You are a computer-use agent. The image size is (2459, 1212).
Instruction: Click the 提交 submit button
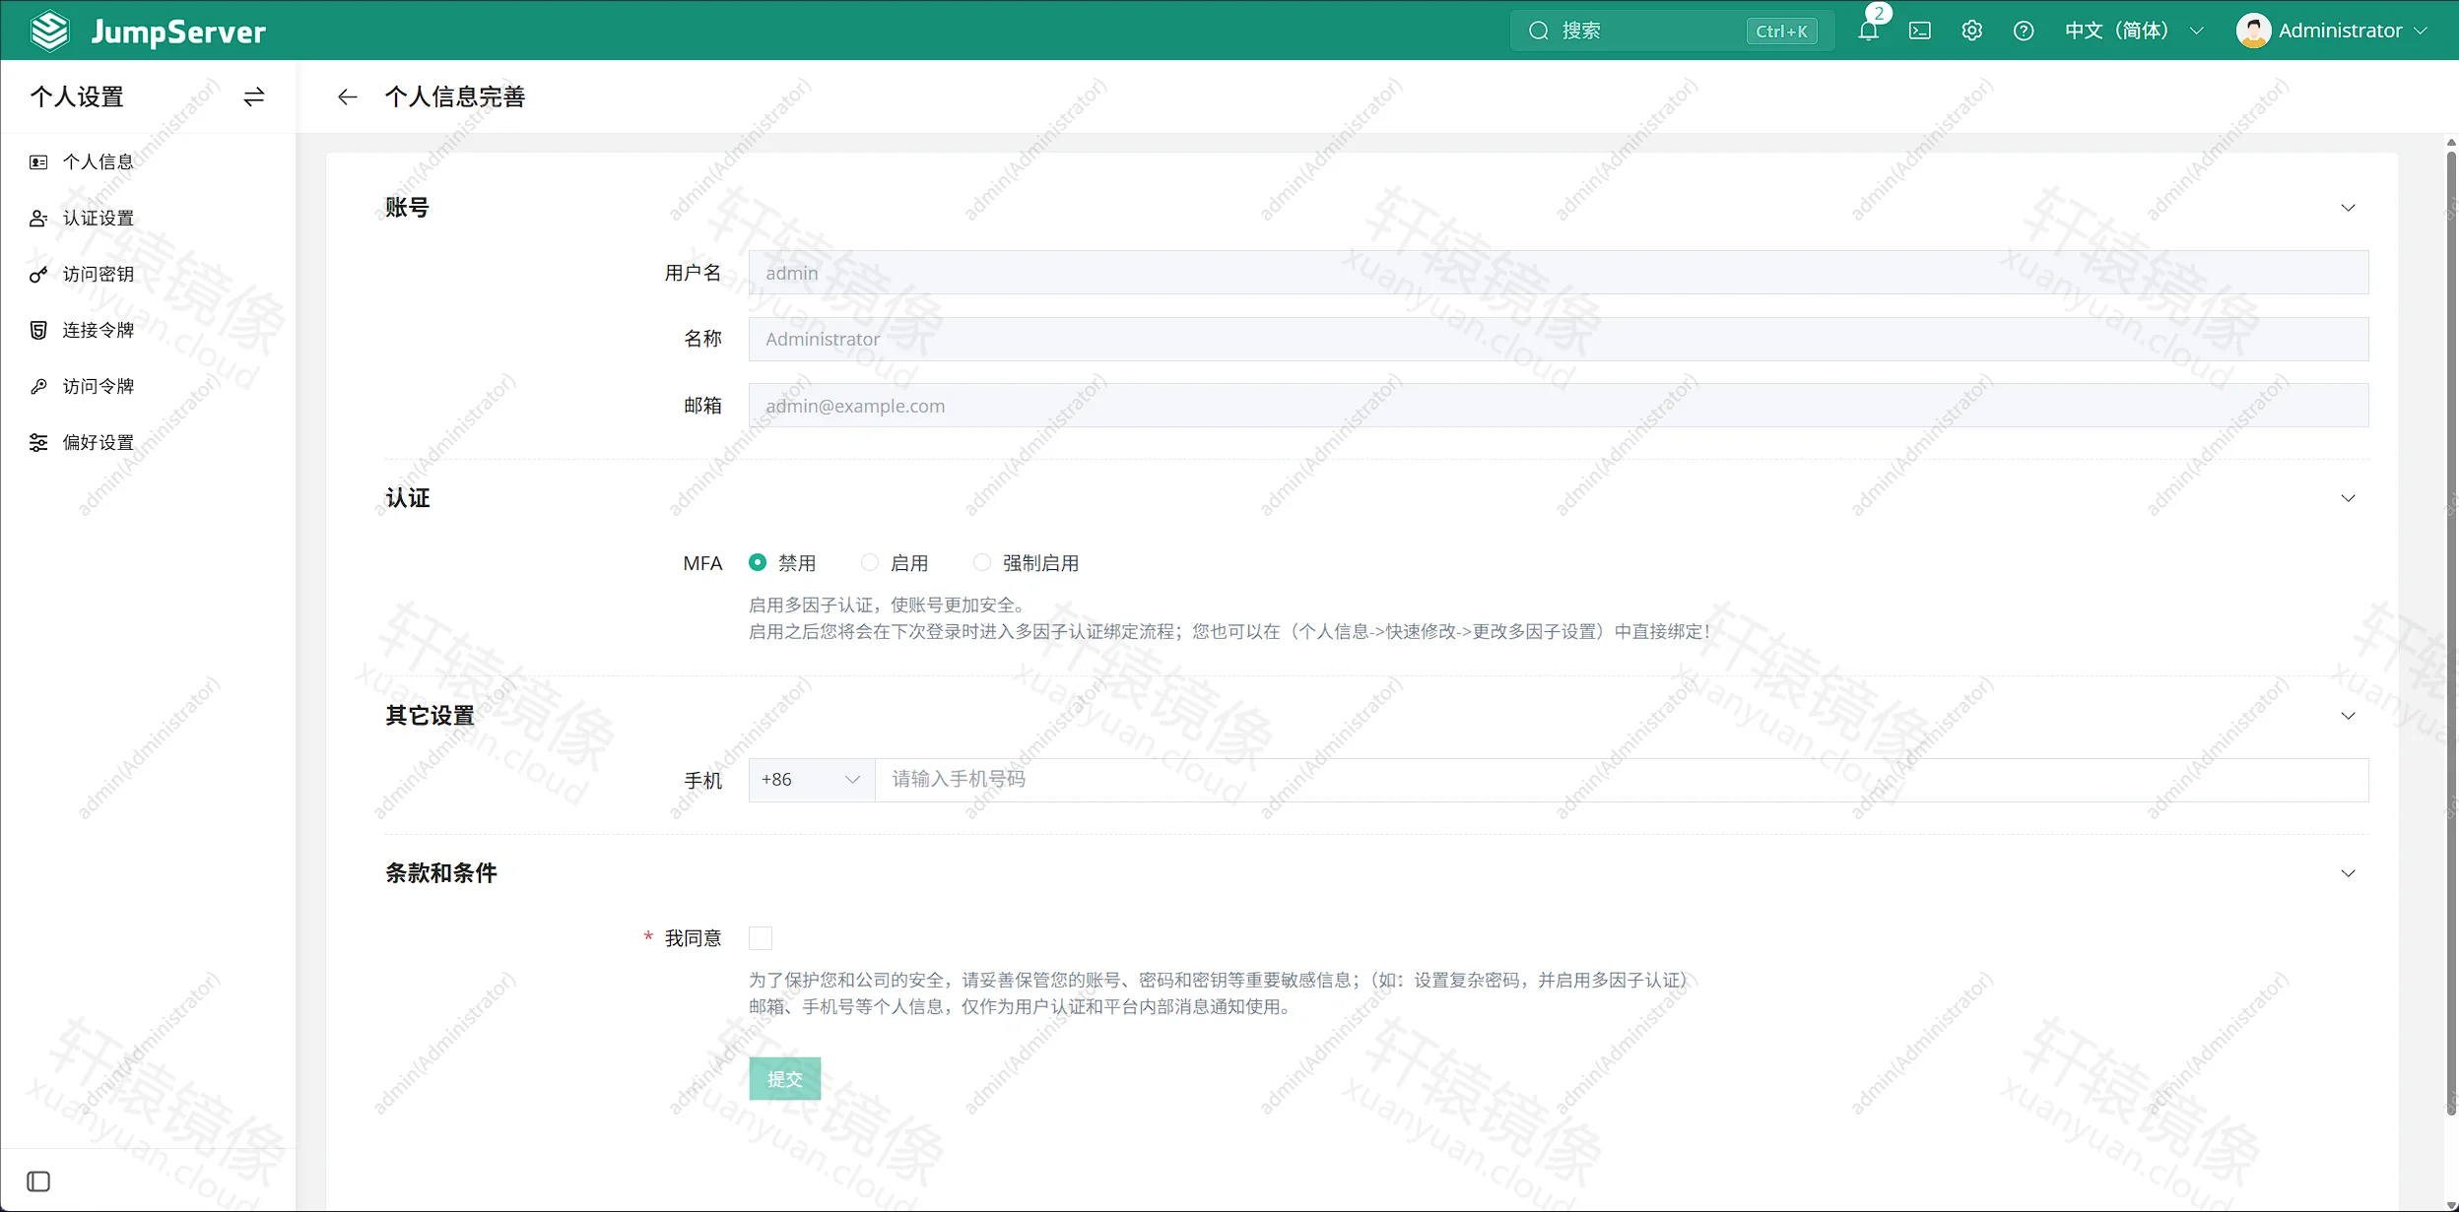click(x=784, y=1079)
